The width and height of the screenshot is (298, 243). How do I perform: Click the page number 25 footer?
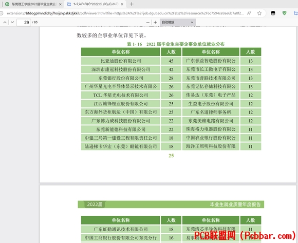coord(171,156)
